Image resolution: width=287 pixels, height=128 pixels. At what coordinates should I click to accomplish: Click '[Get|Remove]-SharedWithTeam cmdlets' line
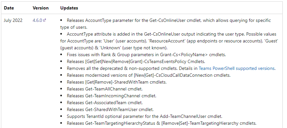(x=117, y=82)
